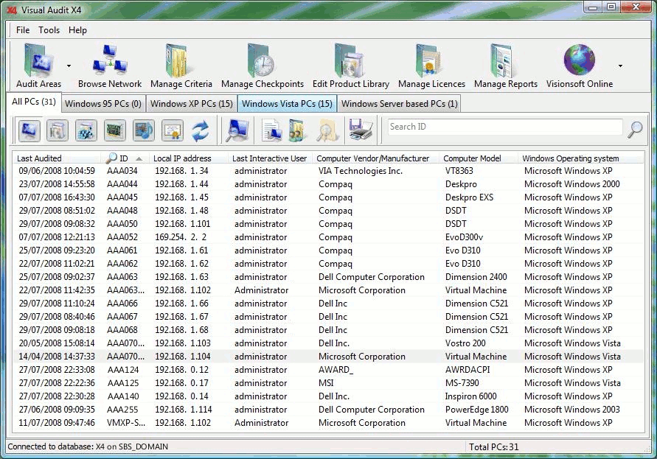Click the model Deskpro EXS
The image size is (657, 459).
[x=469, y=197]
